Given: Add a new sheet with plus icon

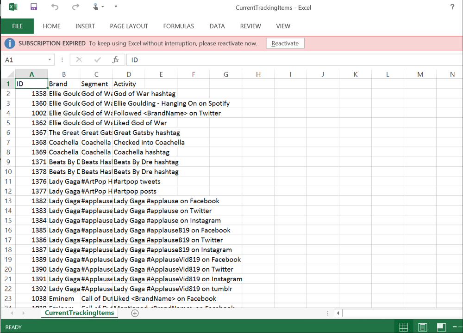Looking at the screenshot, I should [x=135, y=313].
